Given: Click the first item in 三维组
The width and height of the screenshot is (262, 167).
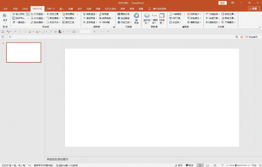Looking at the screenshot, I should [x=123, y=14].
